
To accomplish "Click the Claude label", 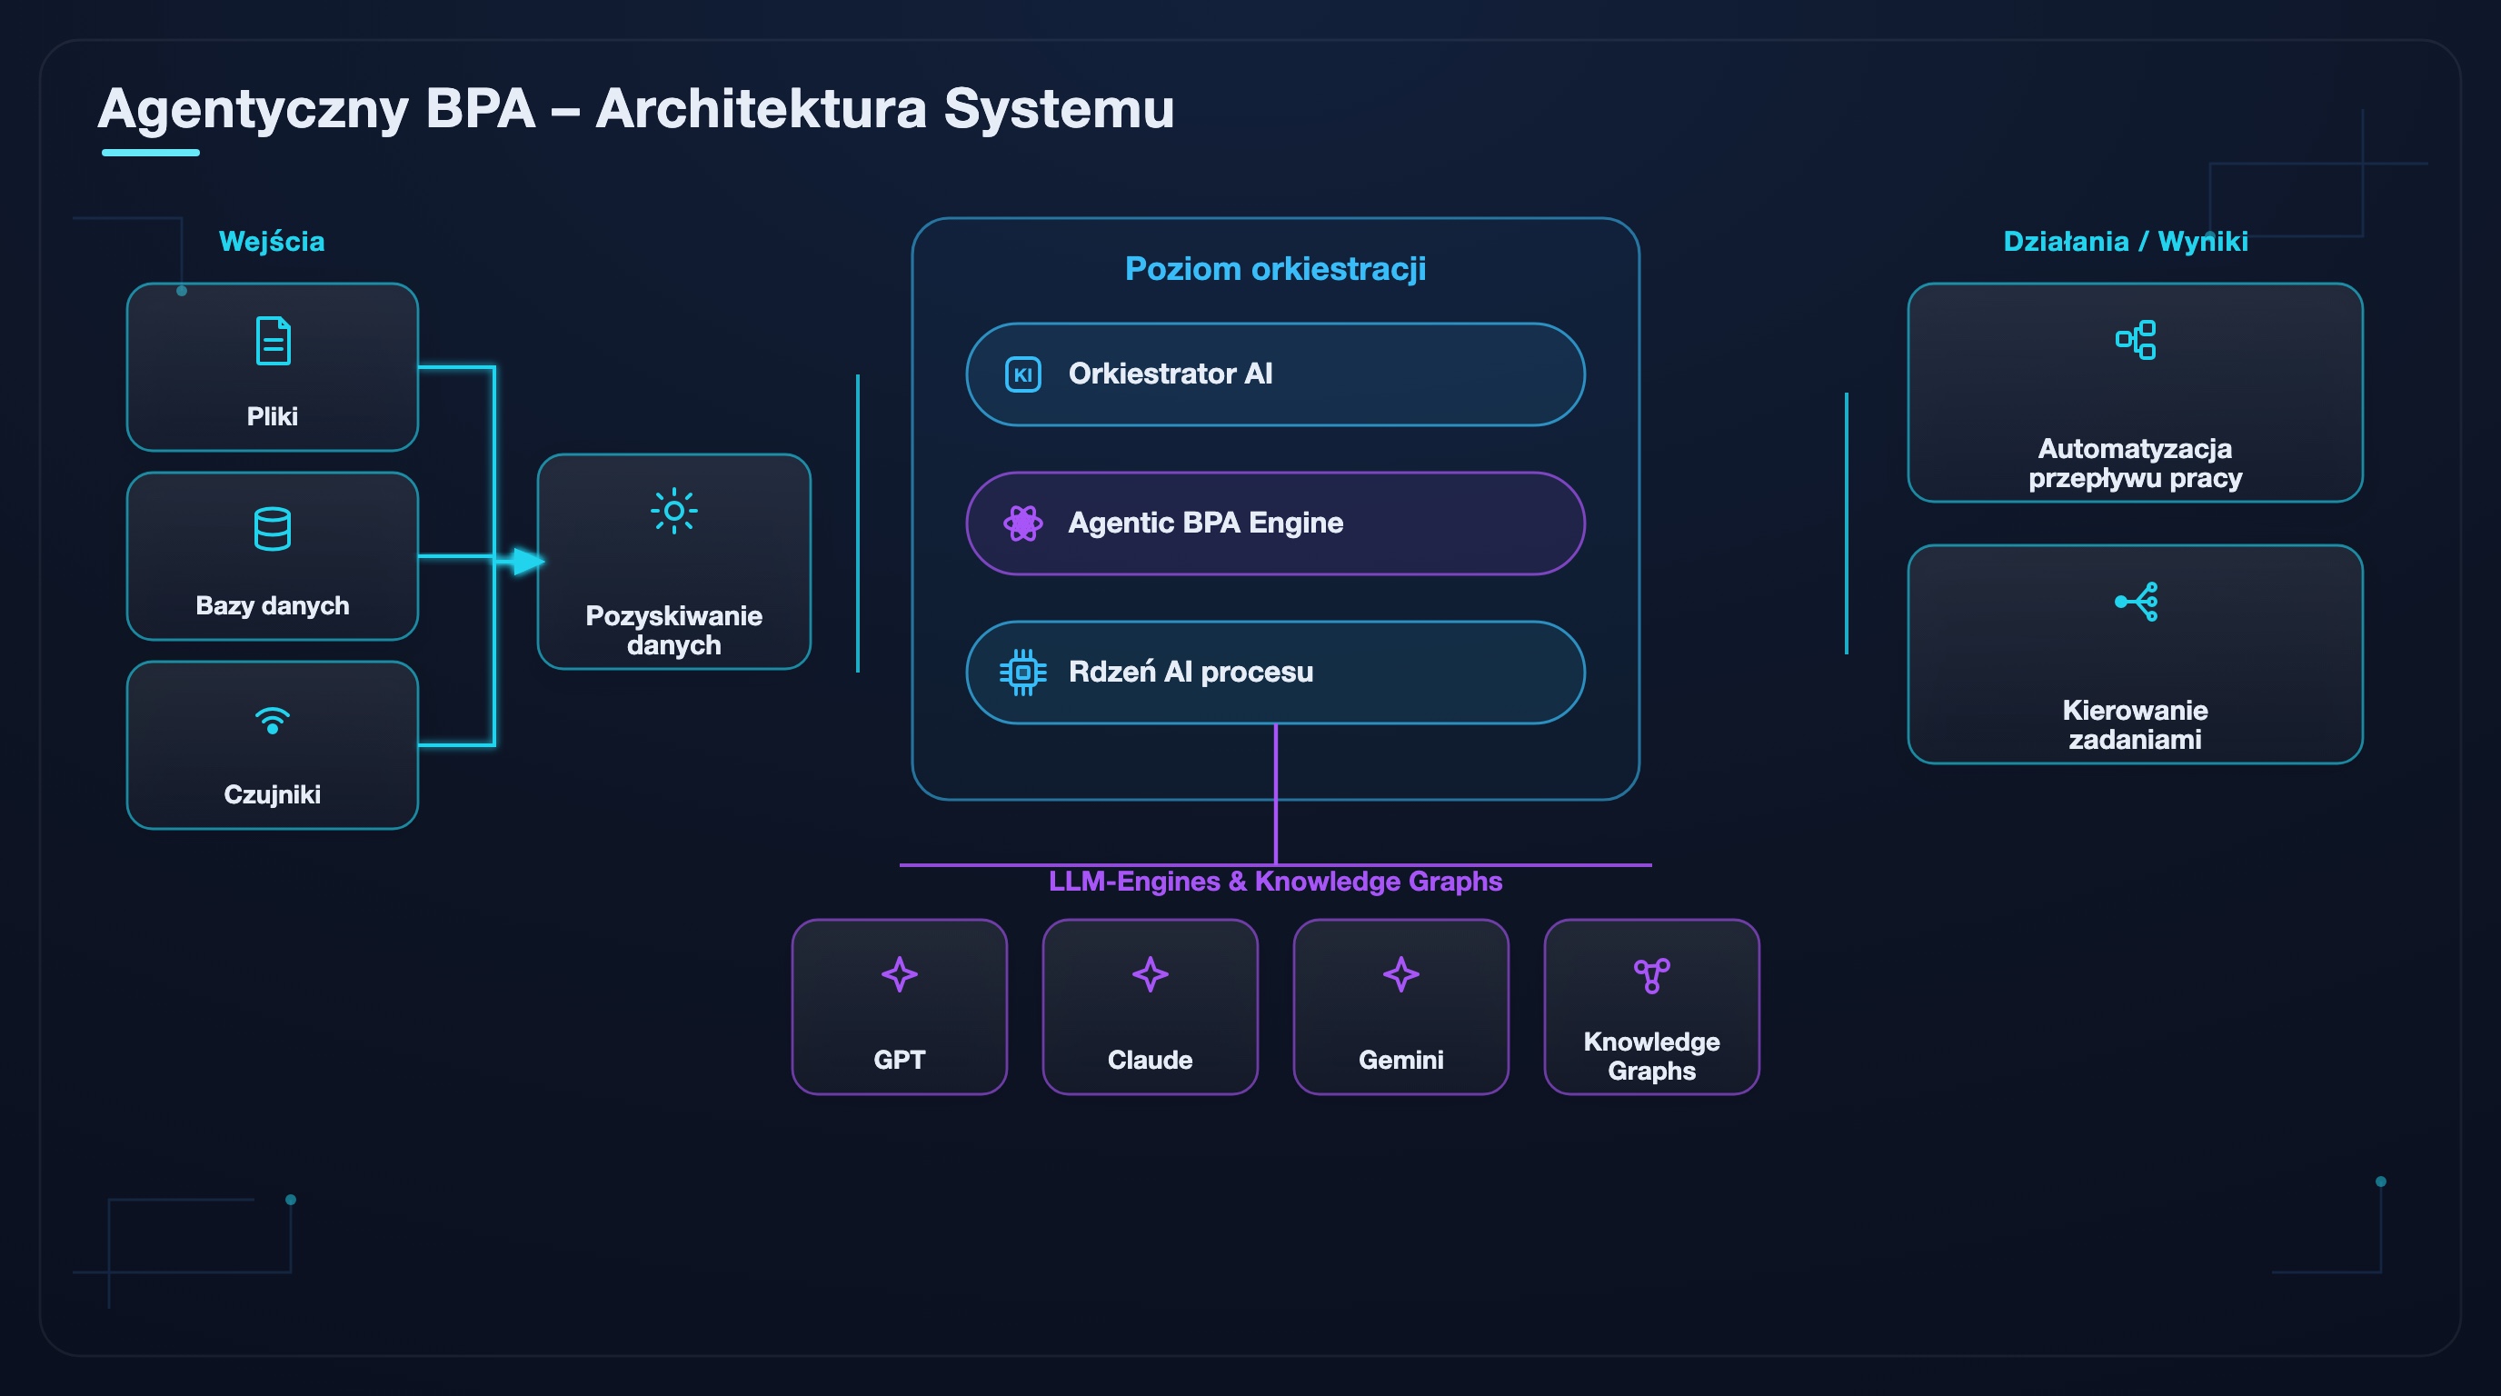I will (x=1150, y=1059).
